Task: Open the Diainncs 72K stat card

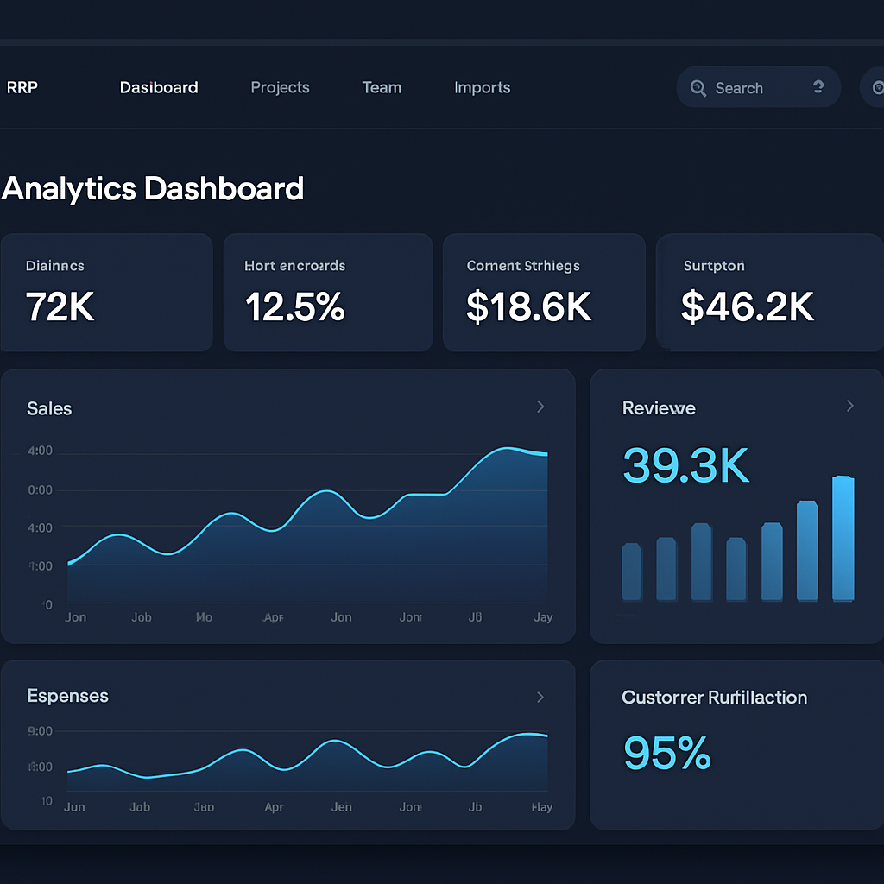Action: 106,293
